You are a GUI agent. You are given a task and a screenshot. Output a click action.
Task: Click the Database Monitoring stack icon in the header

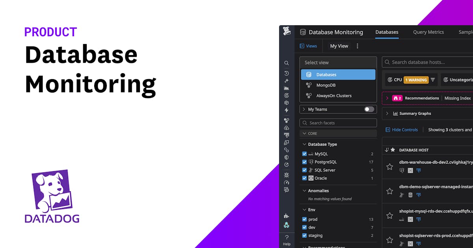pyautogui.click(x=303, y=32)
